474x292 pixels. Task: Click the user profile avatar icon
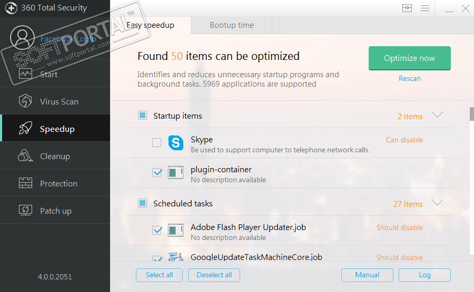pyautogui.click(x=23, y=37)
